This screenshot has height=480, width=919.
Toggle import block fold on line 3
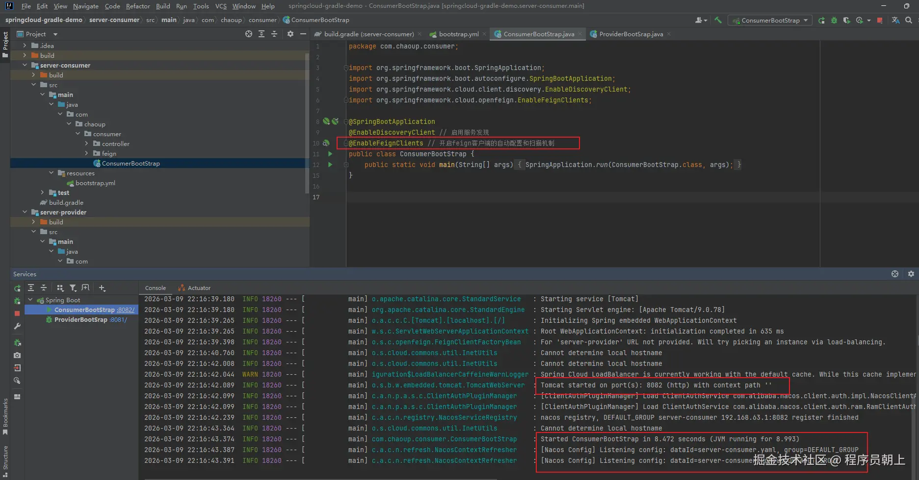(x=346, y=68)
